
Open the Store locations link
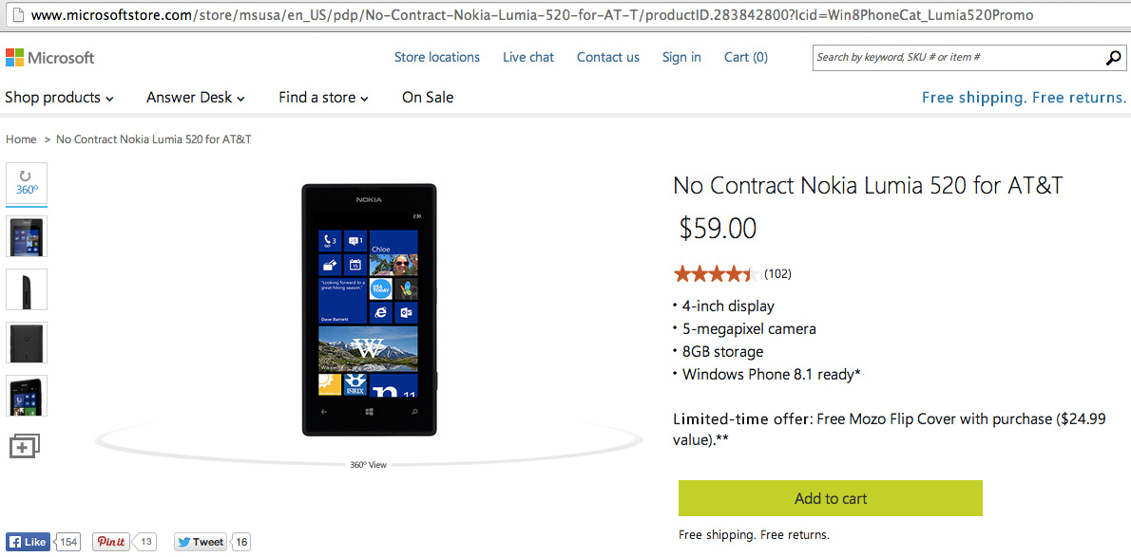pyautogui.click(x=437, y=58)
